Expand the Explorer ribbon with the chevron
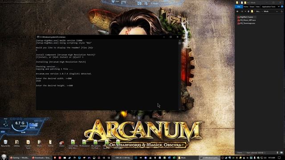Screen dimensions: 285x160 pos(279,7)
